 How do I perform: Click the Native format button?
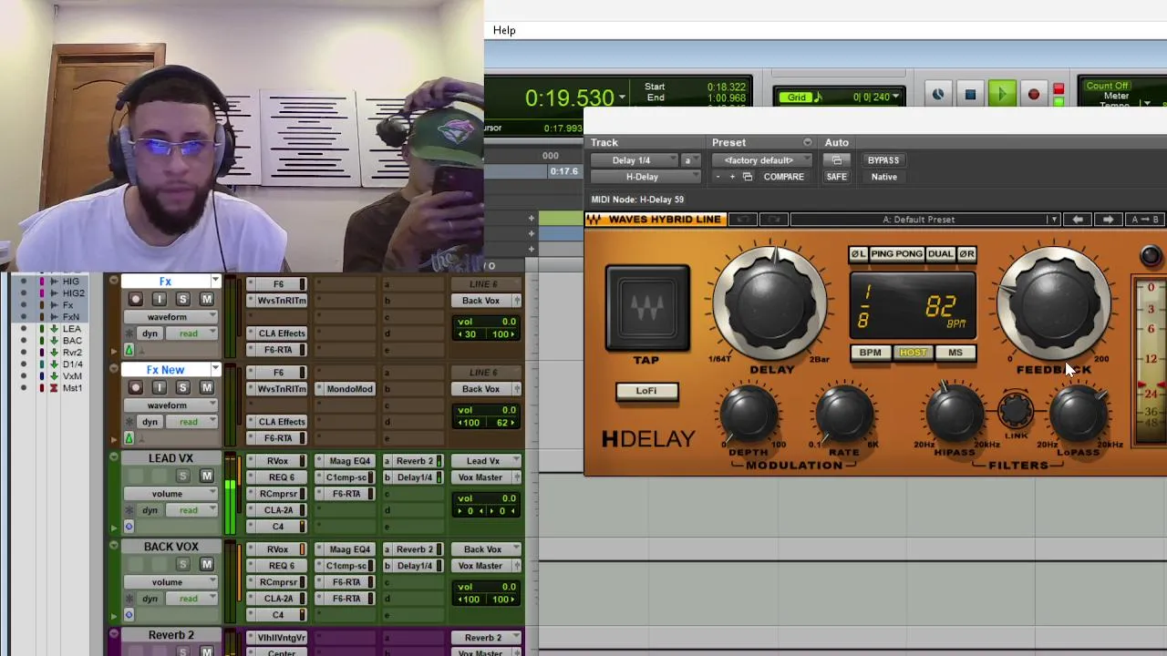coord(883,177)
